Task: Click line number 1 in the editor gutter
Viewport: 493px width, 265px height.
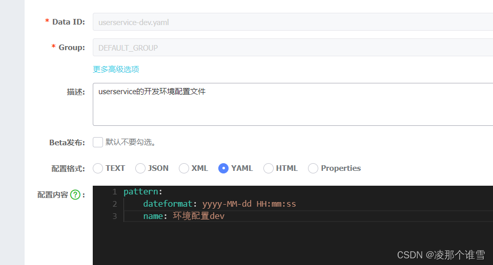Action: [x=115, y=192]
